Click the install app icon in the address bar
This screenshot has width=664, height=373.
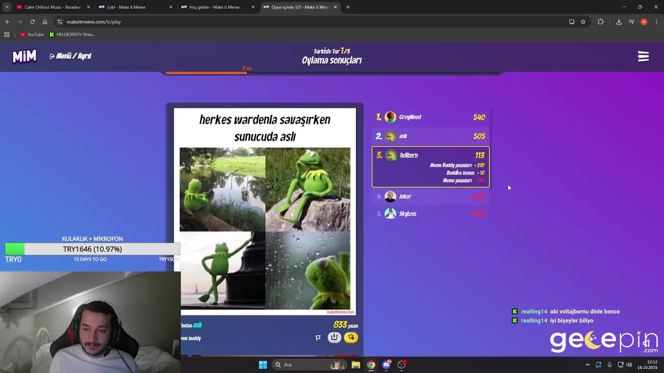572,22
